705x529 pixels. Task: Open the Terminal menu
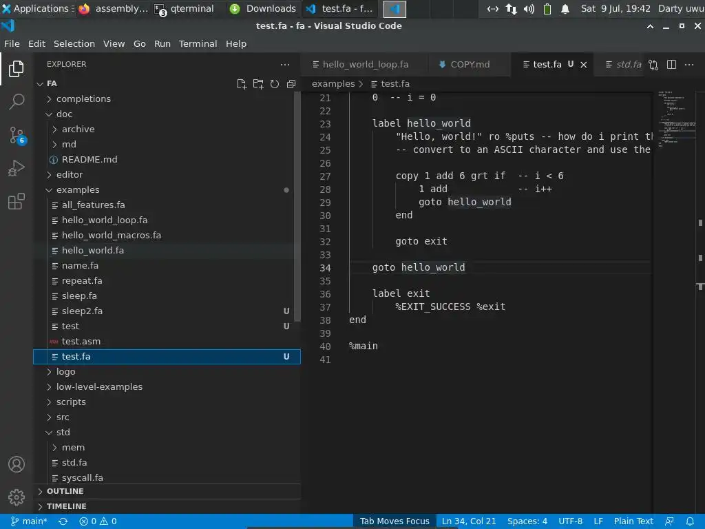point(198,43)
